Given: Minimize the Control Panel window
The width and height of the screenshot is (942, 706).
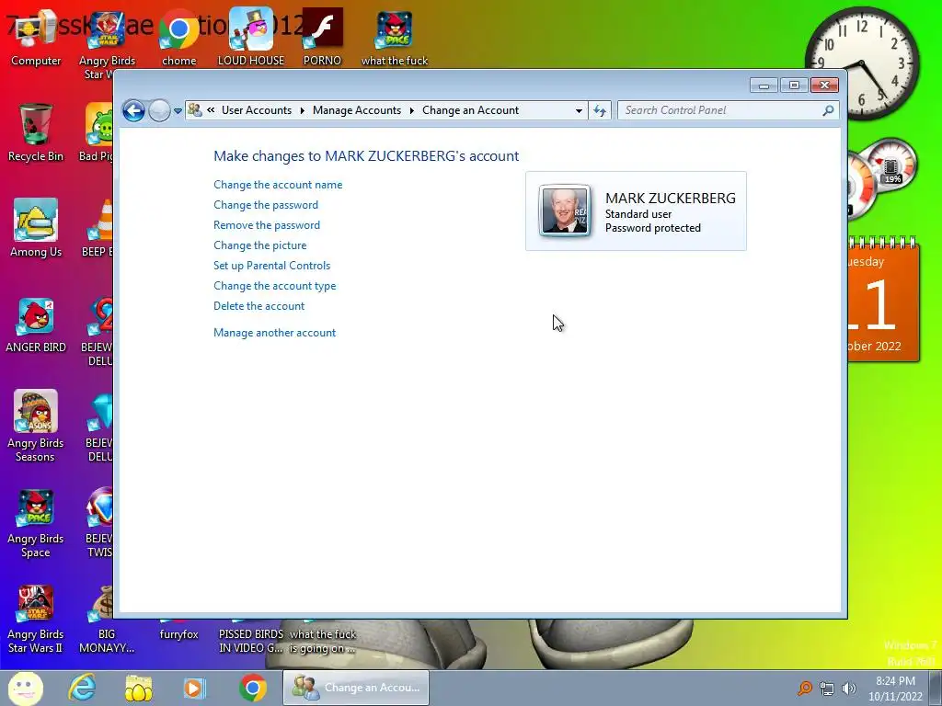Looking at the screenshot, I should [764, 85].
